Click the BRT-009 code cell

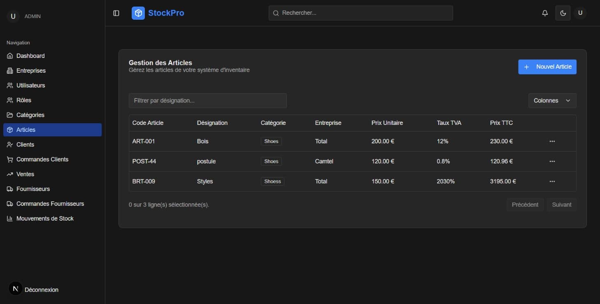pyautogui.click(x=144, y=181)
